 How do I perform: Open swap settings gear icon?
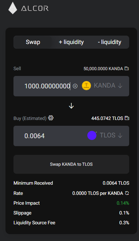tap(51, 118)
